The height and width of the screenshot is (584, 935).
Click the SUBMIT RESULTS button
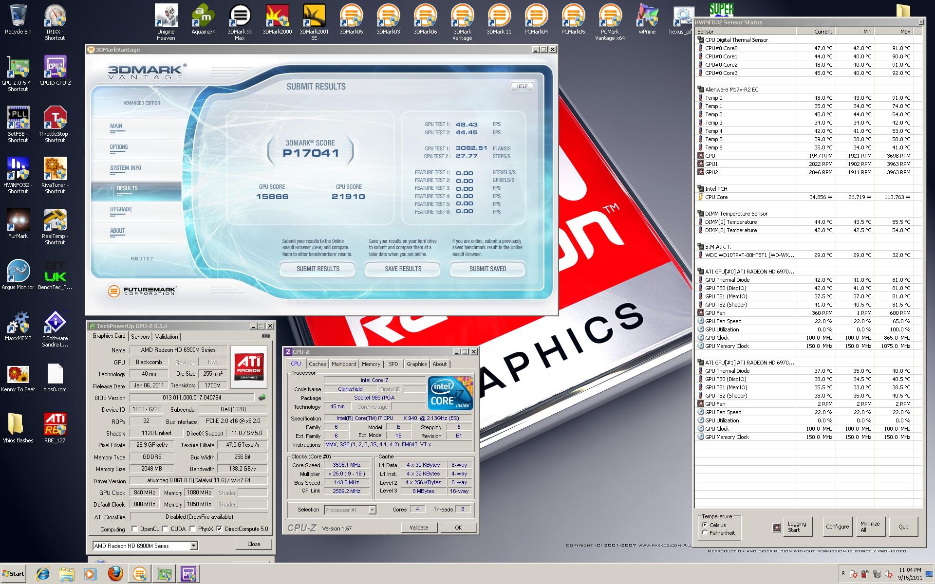318,269
